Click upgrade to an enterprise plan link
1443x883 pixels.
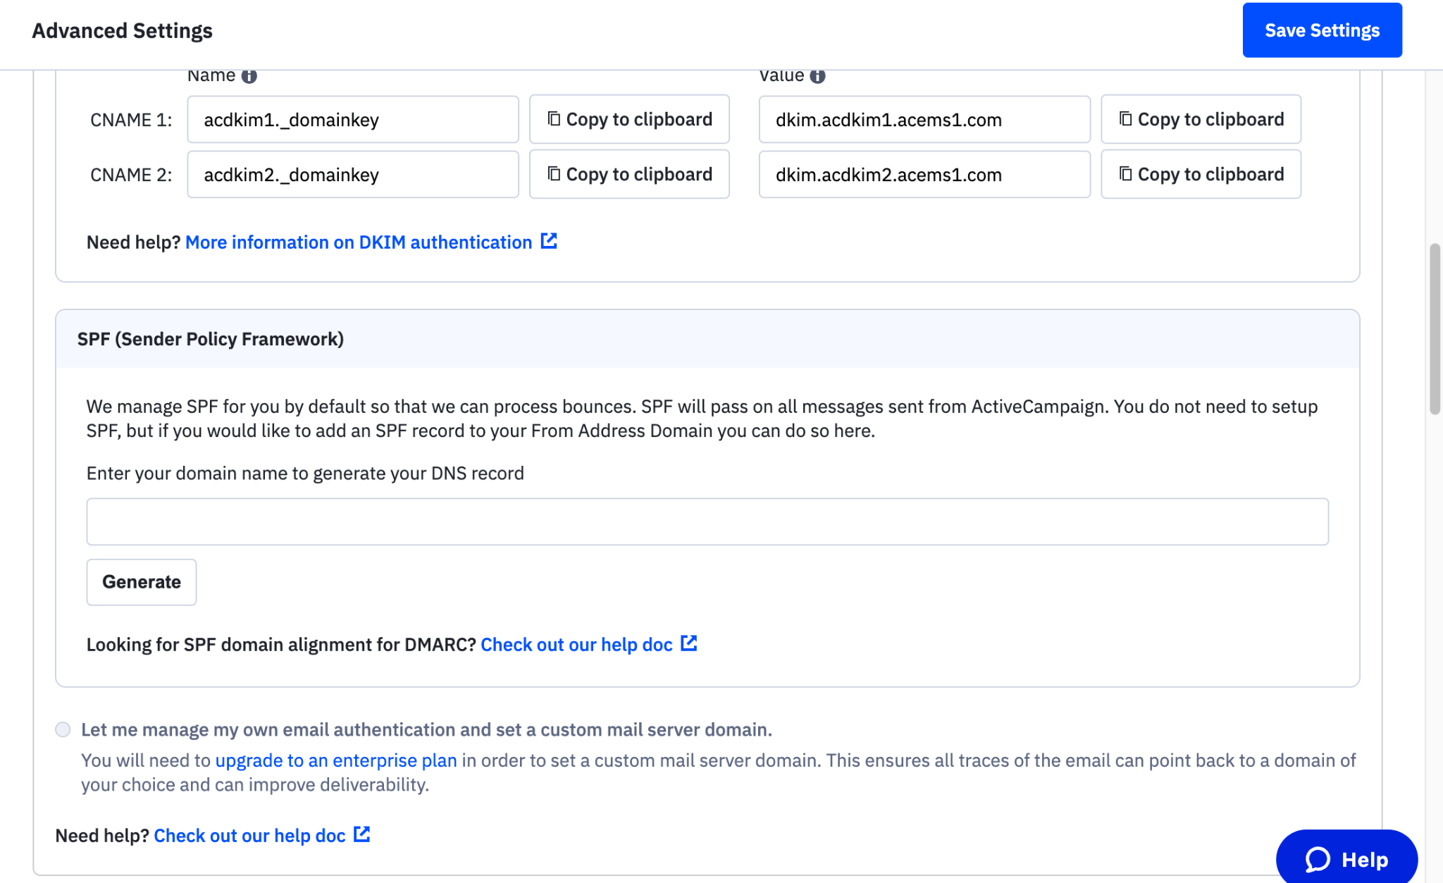click(336, 760)
